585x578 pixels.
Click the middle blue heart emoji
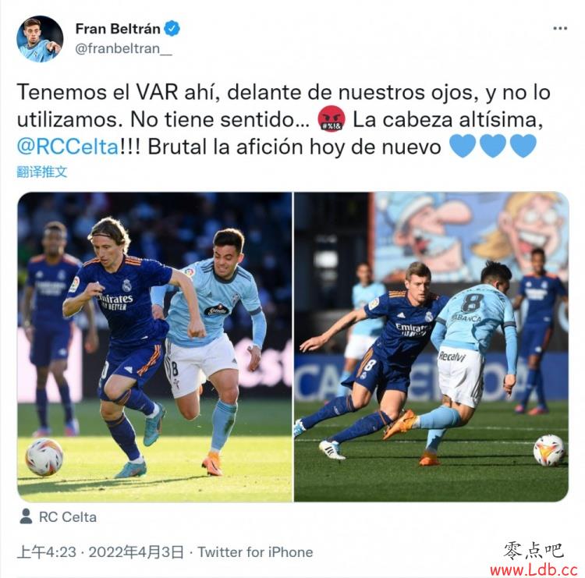(x=492, y=147)
